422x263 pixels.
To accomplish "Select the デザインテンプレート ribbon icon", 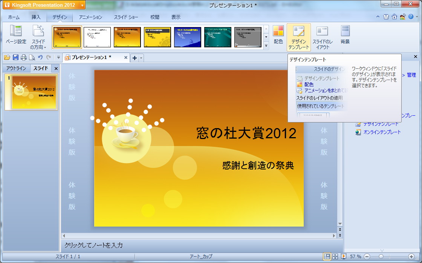I will (x=298, y=36).
